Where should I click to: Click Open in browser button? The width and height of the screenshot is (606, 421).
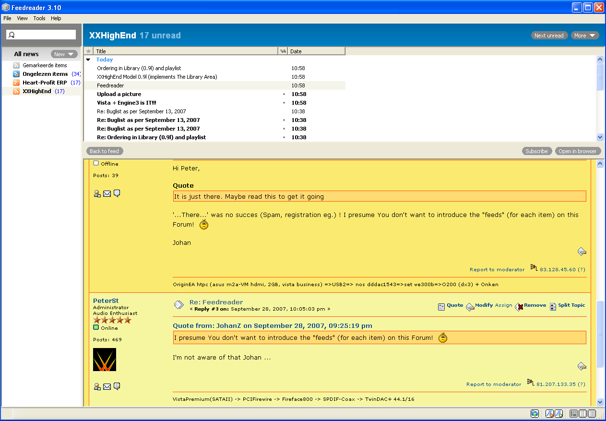[578, 151]
